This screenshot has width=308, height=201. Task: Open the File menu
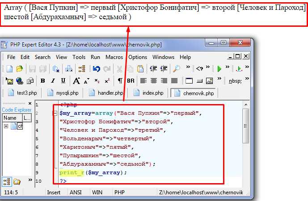[11, 57]
